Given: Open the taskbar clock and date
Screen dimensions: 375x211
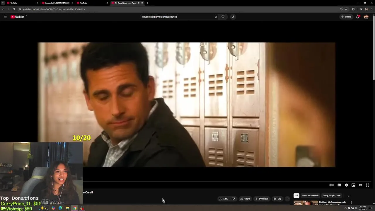Looking at the screenshot, I should (362, 208).
